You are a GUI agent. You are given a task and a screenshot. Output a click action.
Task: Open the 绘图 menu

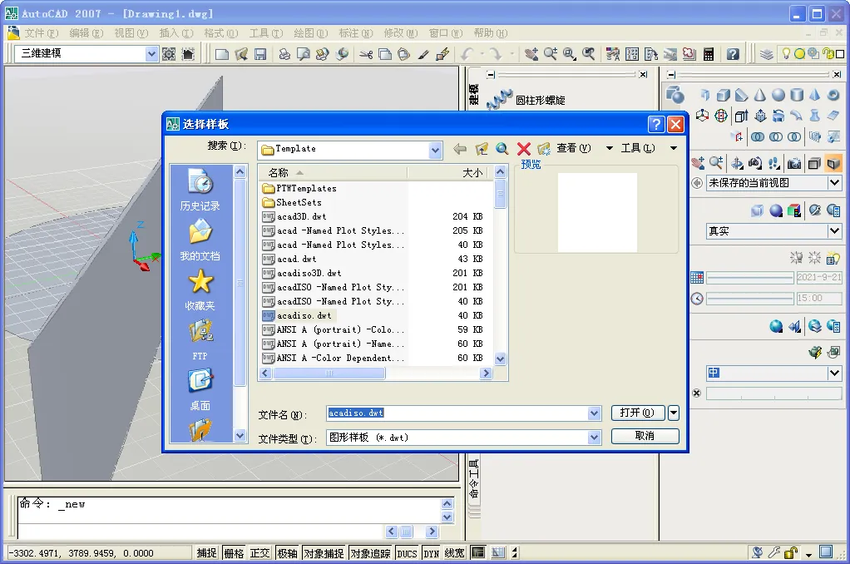(x=309, y=33)
